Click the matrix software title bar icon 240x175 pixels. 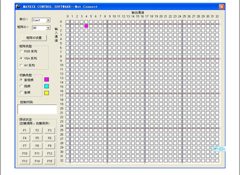pyautogui.click(x=18, y=7)
